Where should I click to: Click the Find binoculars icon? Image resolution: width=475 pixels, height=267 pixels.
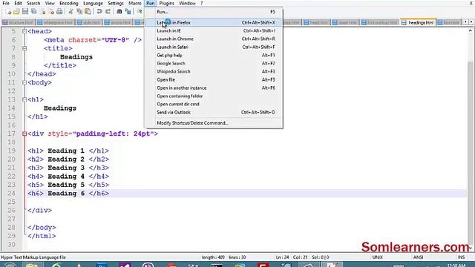tap(119, 12)
